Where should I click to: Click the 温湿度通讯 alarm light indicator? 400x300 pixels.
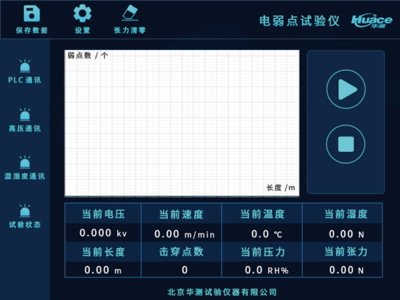pos(25,162)
